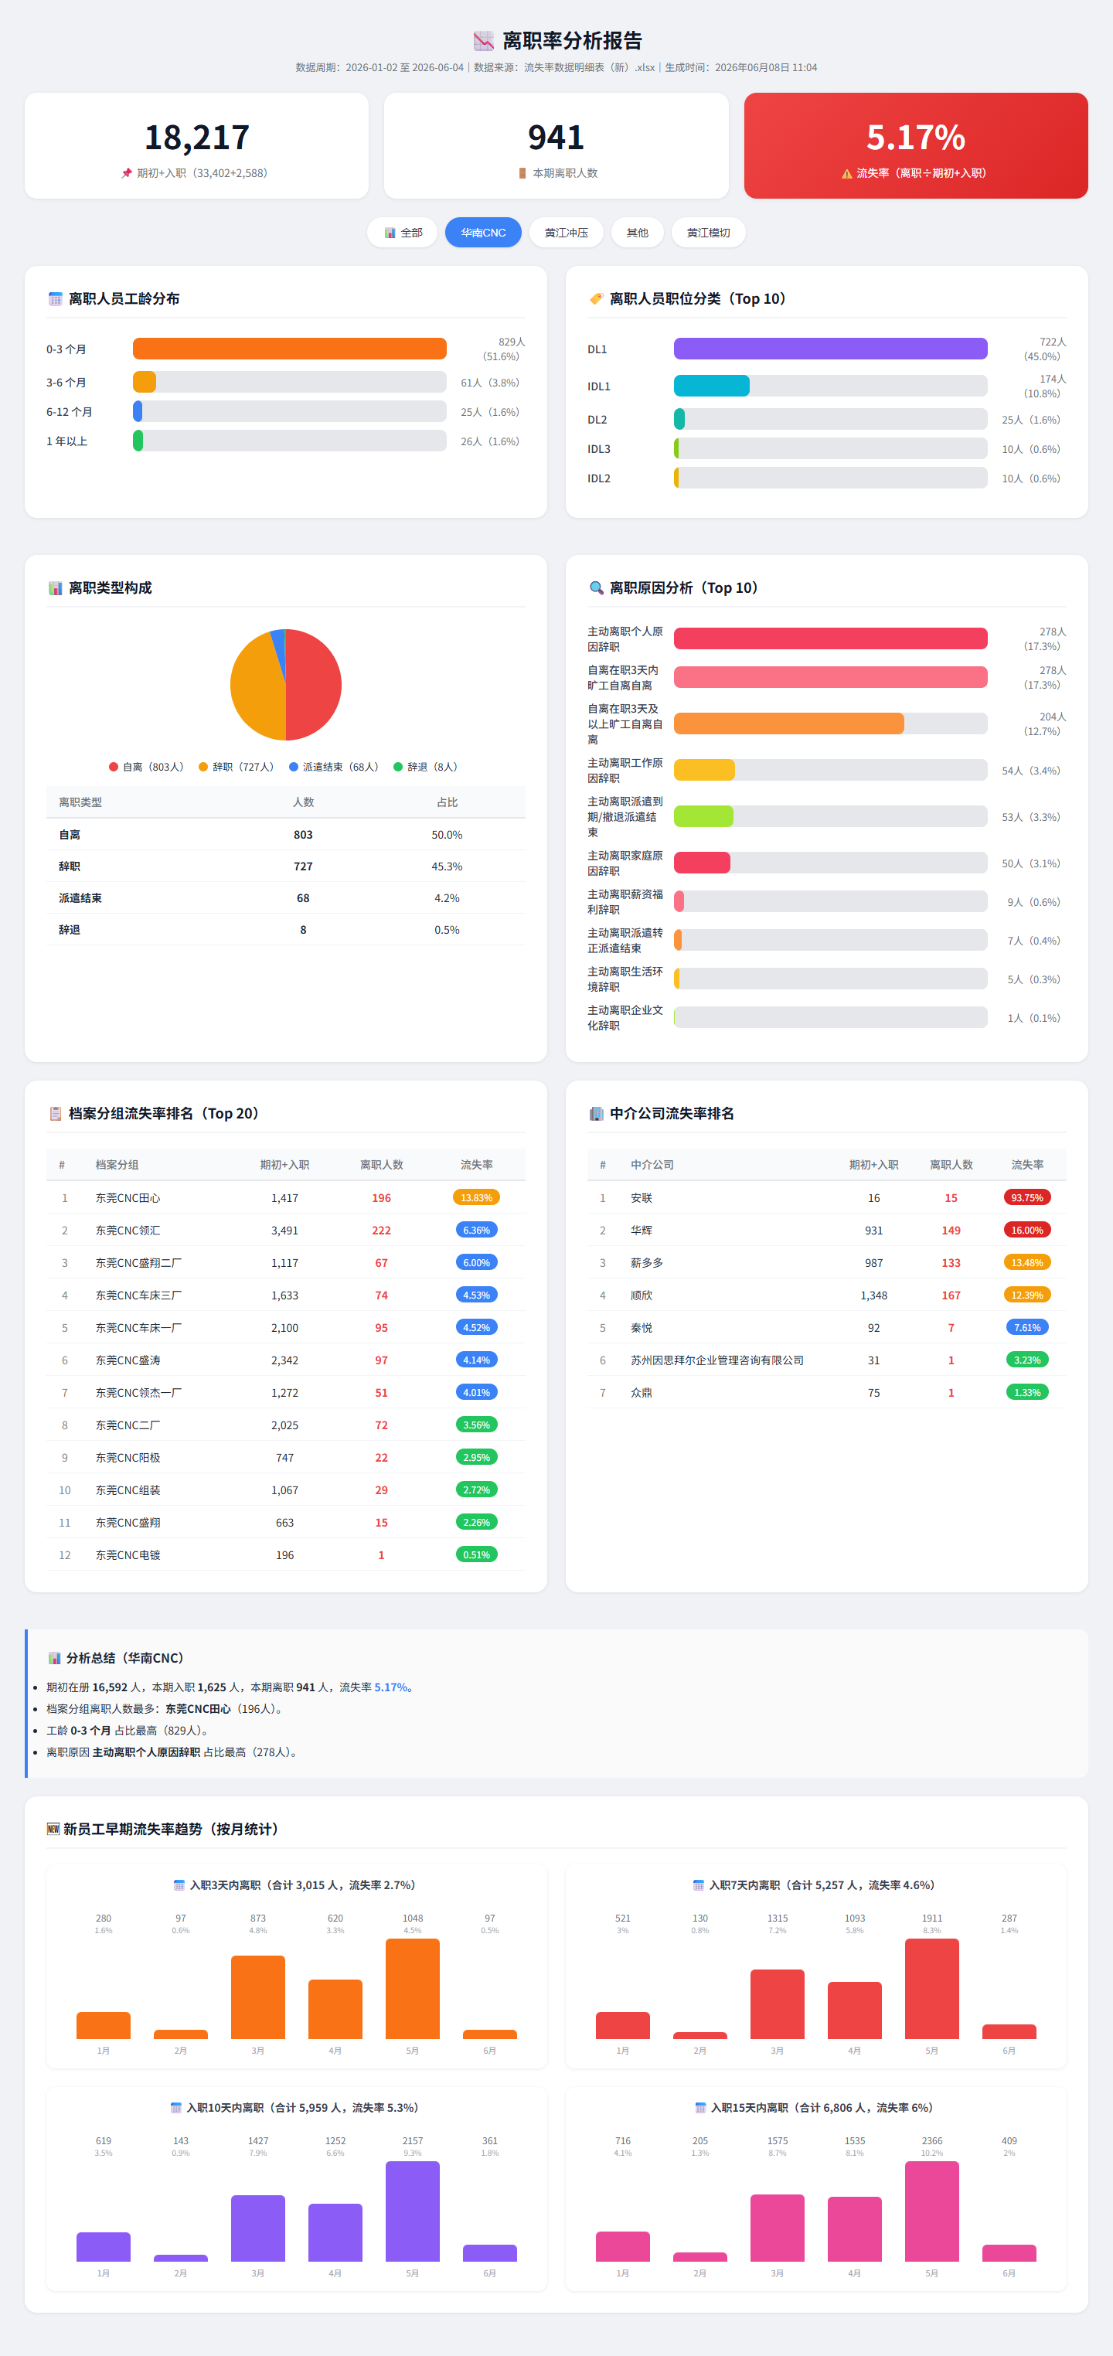Screen dimensions: 1113x2356
Task: Click the 主动离职个人原因辞职 reason bar
Action: point(830,638)
